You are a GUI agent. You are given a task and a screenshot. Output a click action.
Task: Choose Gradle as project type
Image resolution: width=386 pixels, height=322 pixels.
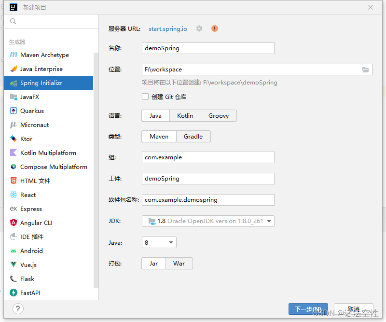193,136
